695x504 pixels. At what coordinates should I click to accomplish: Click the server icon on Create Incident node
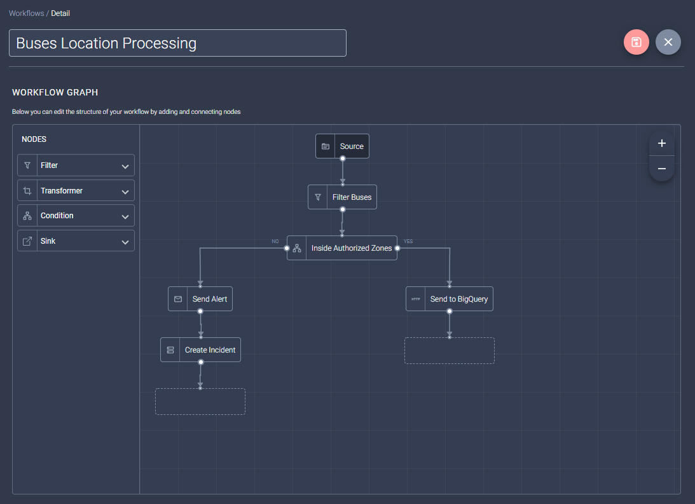point(170,350)
